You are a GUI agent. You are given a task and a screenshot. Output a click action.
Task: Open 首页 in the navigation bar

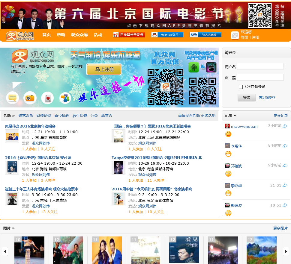coord(46,35)
